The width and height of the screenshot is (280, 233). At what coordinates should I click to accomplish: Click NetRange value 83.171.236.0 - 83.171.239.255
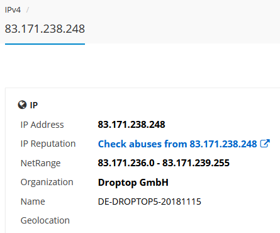164,163
